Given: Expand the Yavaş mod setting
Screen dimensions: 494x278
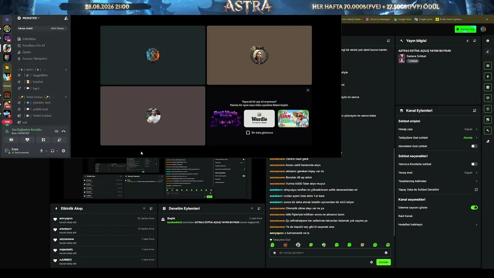Looking at the screenshot, I should [x=438, y=173].
